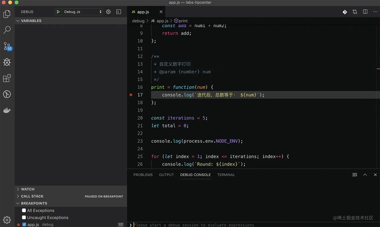Enable Uncaught Exceptions checkbox
Screen dimensions: 380x227
pos(24,217)
